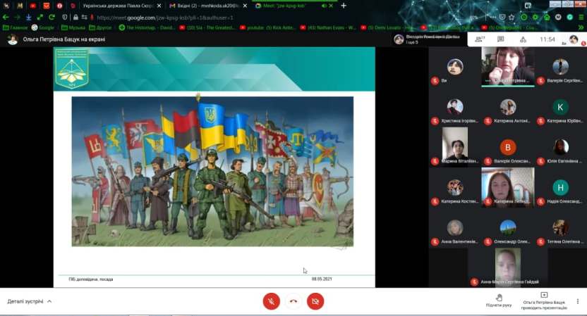Open a new browser tab with plus
Image resolution: width=587 pixels, height=316 pixels.
344,6
